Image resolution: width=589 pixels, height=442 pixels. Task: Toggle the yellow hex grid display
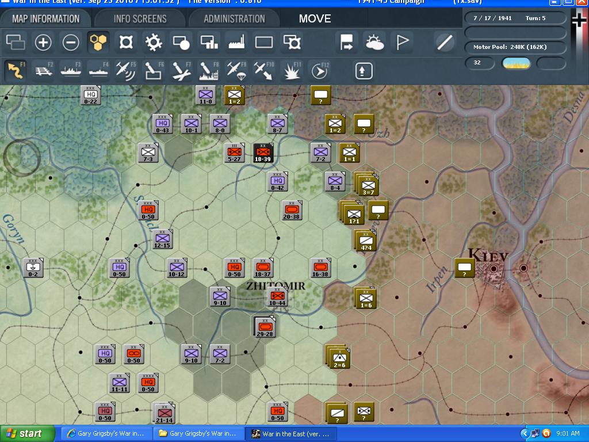(x=98, y=41)
